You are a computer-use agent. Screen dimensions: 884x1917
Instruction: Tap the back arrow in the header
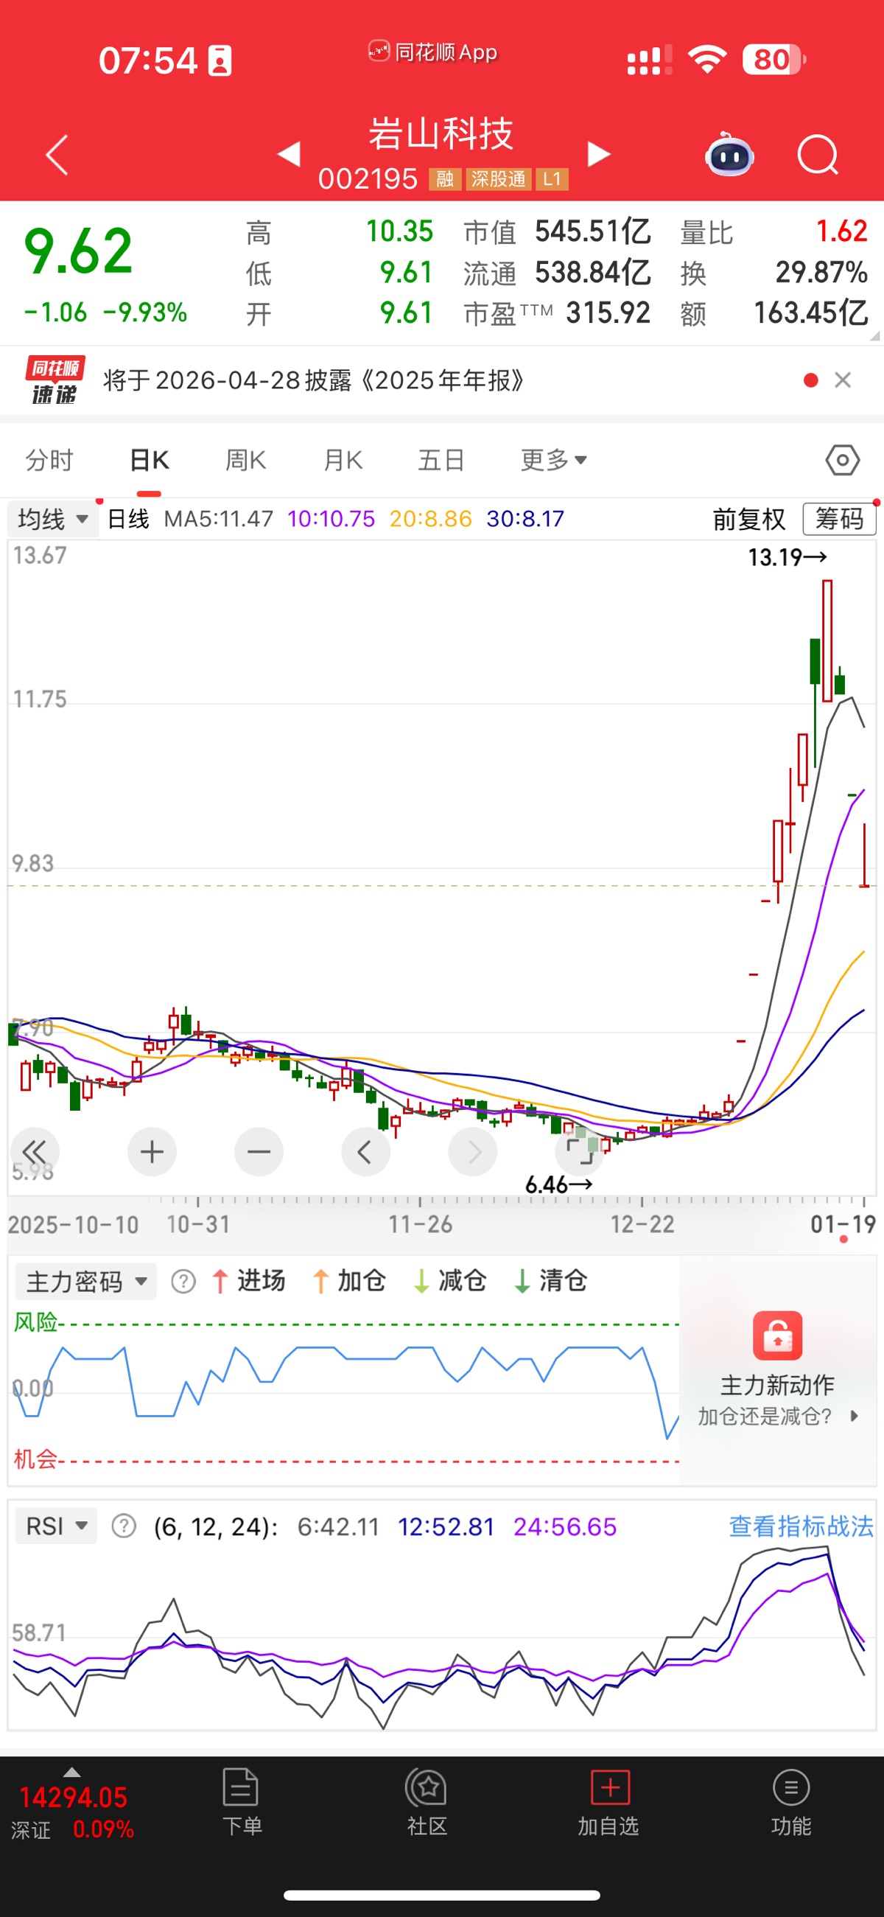[57, 155]
